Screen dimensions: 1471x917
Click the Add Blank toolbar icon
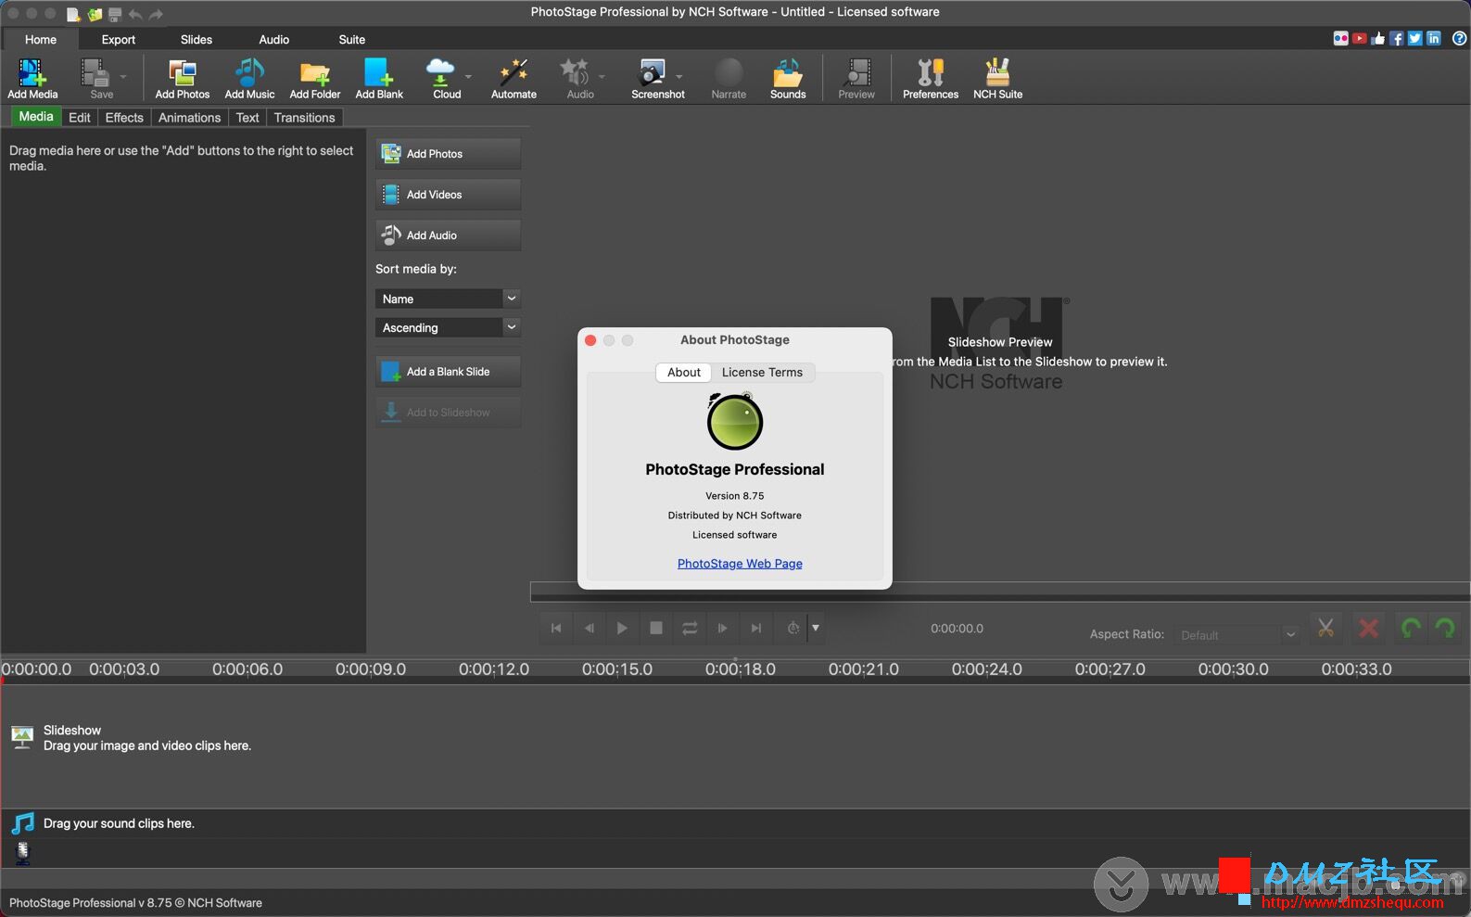coord(379,78)
